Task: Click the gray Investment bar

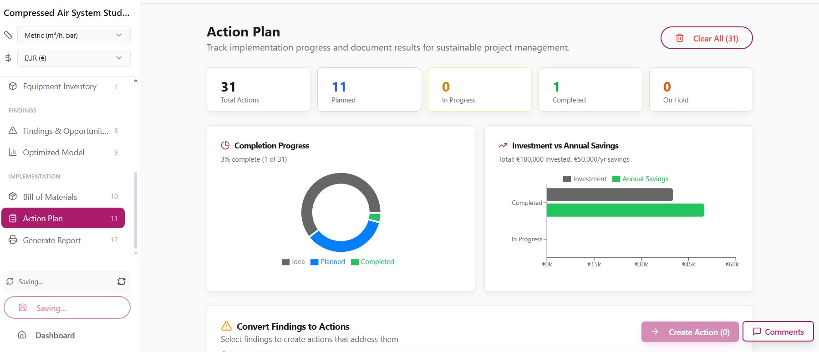Action: (610, 195)
